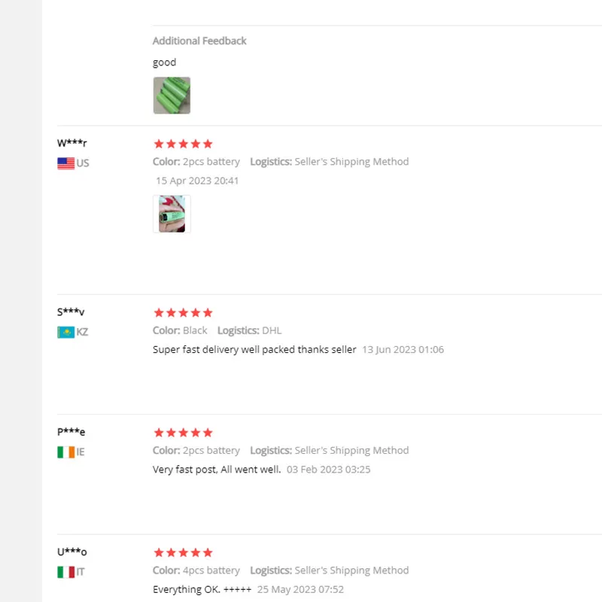Select reviewer name P***e
This screenshot has height=602, width=602.
click(71, 431)
